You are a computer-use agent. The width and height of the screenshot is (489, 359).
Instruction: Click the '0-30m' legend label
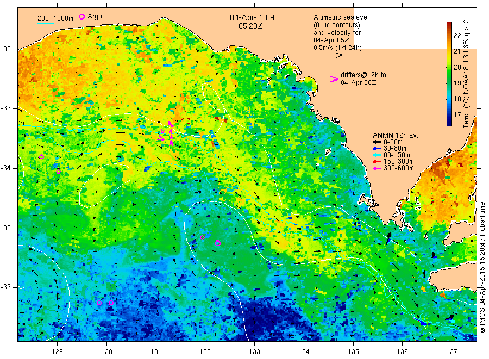point(393,142)
